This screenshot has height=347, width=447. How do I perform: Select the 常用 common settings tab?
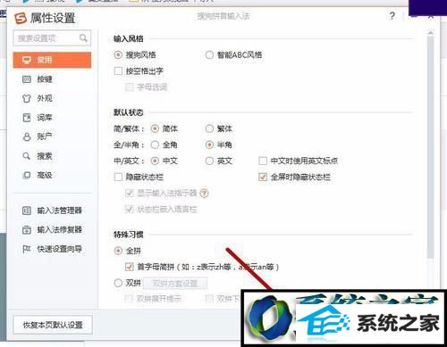52,60
